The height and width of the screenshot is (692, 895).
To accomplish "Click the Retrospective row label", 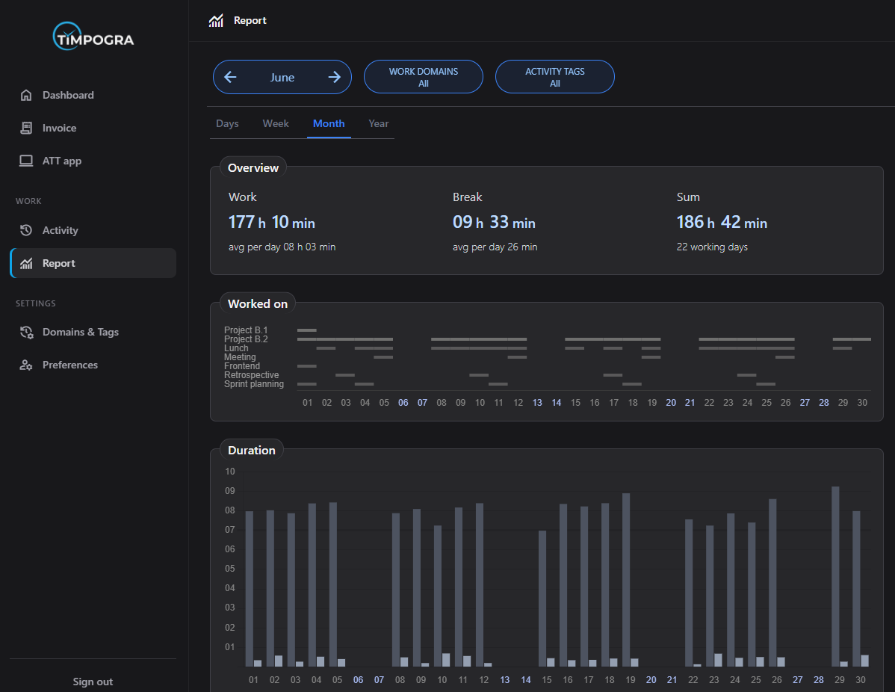I will pyautogui.click(x=251, y=375).
